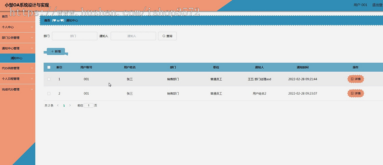Click the 详情 icon in row 2
The width and height of the screenshot is (383, 165).
coord(352,93)
